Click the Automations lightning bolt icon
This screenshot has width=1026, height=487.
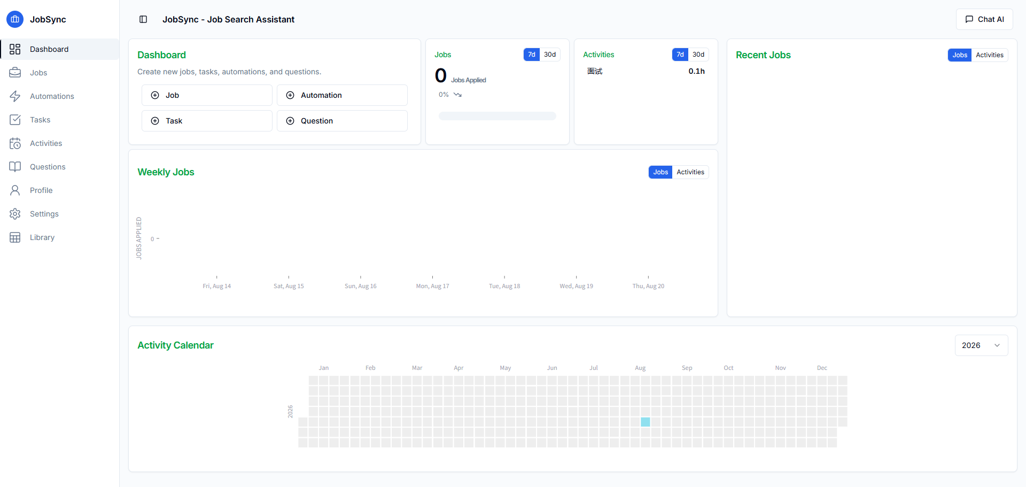pyautogui.click(x=15, y=96)
